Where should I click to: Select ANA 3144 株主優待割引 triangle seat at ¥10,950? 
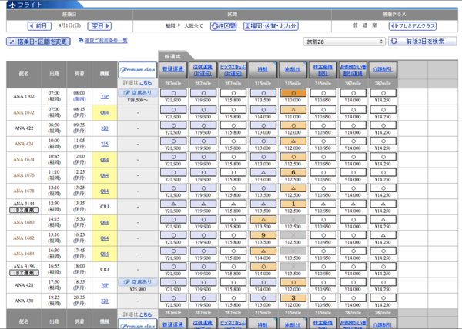click(x=323, y=204)
